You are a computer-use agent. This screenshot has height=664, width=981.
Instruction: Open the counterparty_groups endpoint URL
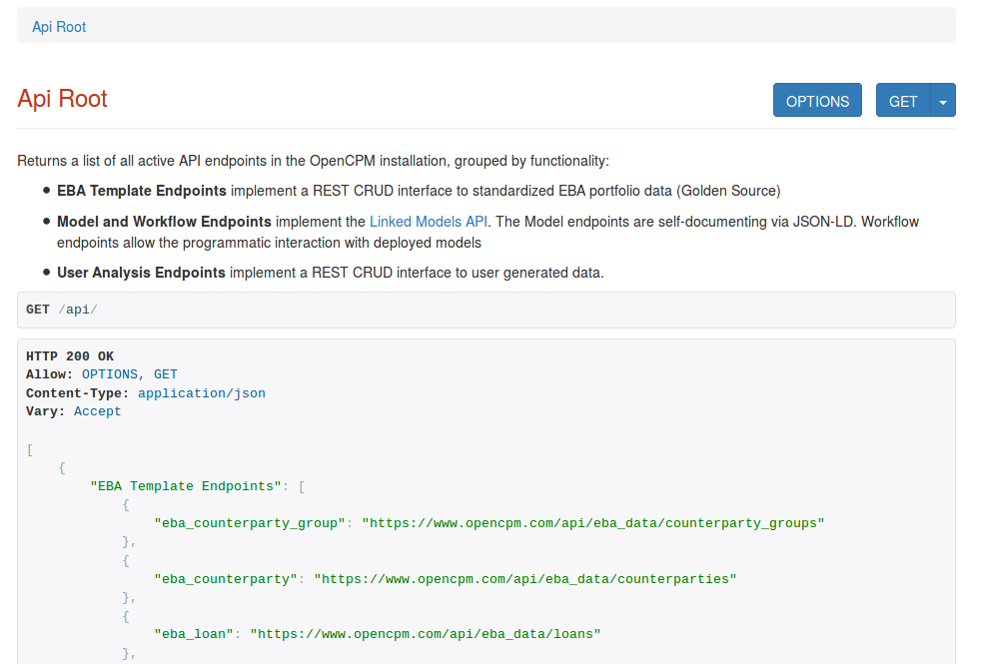click(595, 522)
